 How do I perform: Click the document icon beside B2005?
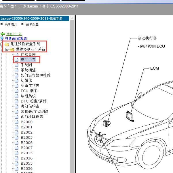16,138
